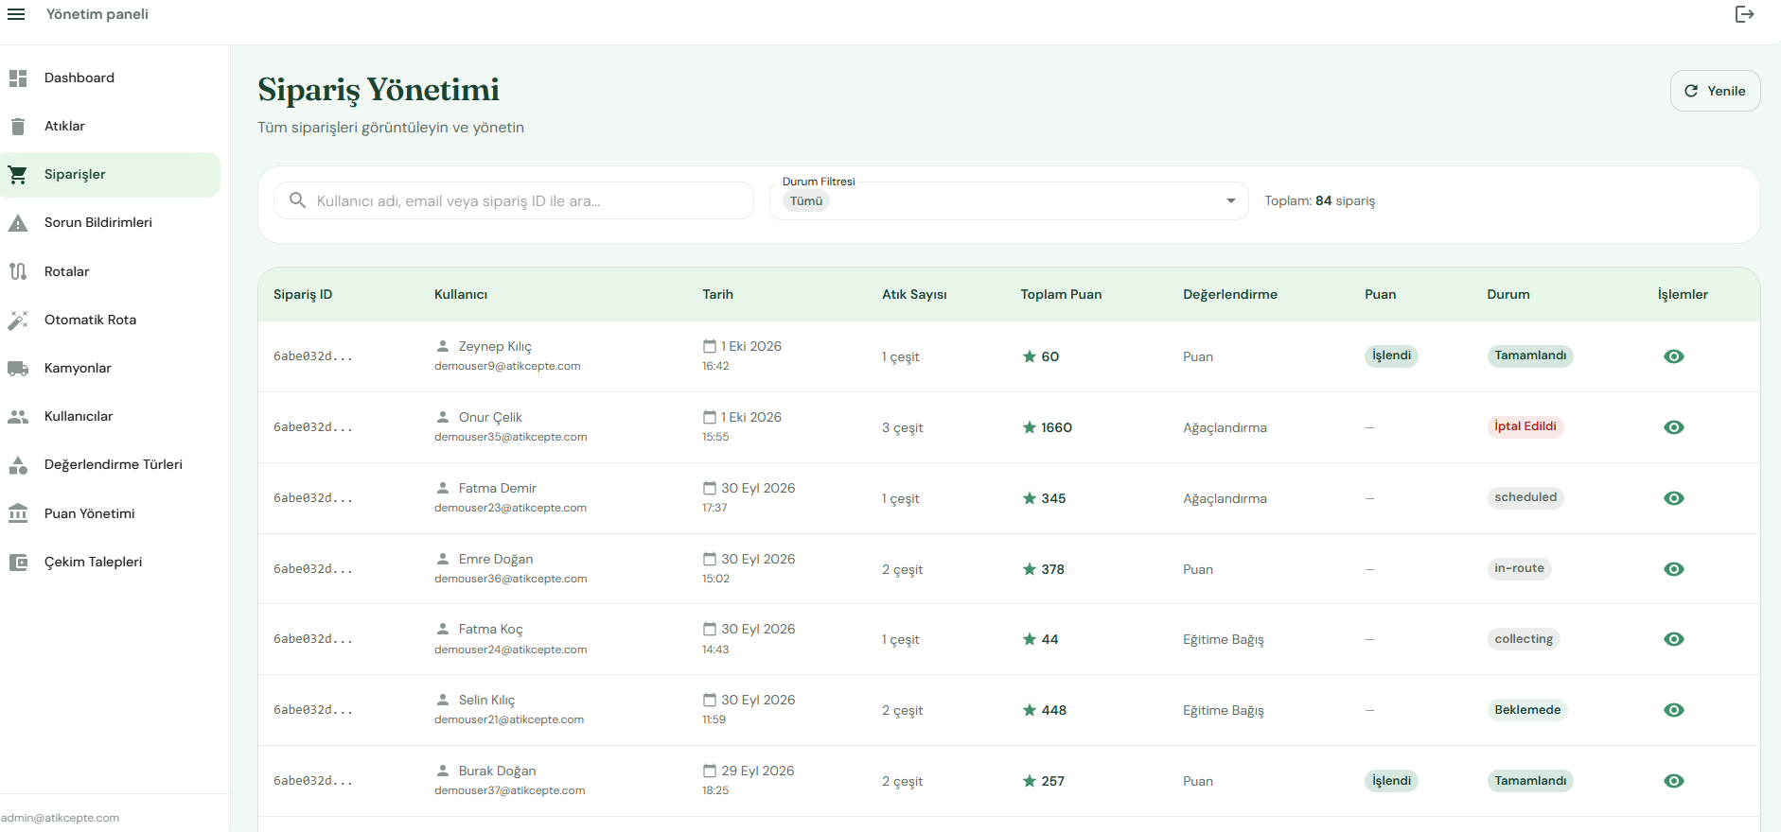Click email demouser36@atikcepte.com

coord(510,579)
